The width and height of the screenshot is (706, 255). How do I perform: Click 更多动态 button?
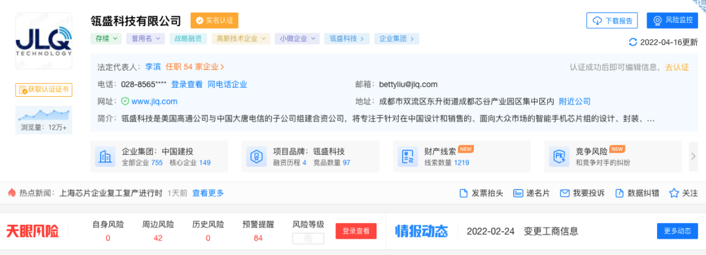point(677,231)
